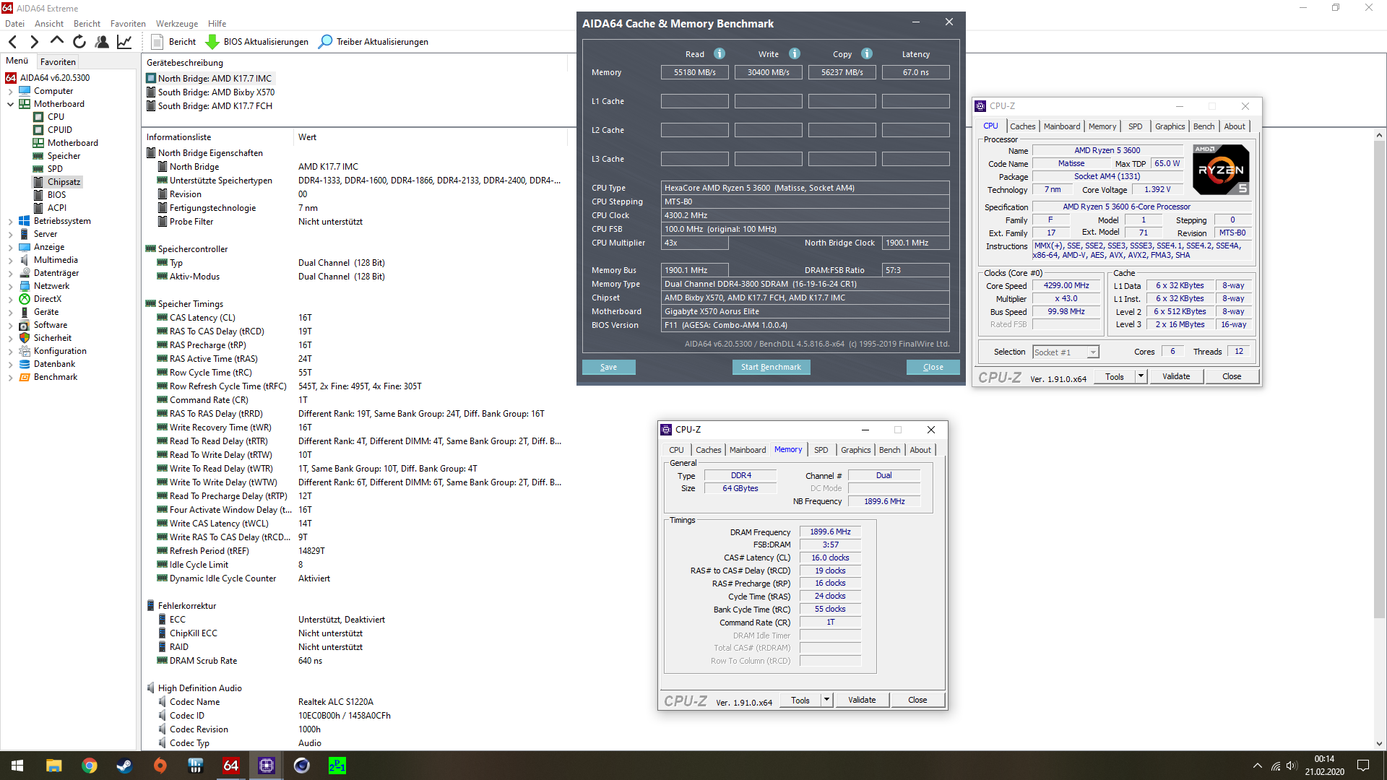Open the Werkzeuge menu in AIDA64
1387x780 pixels.
[176, 23]
